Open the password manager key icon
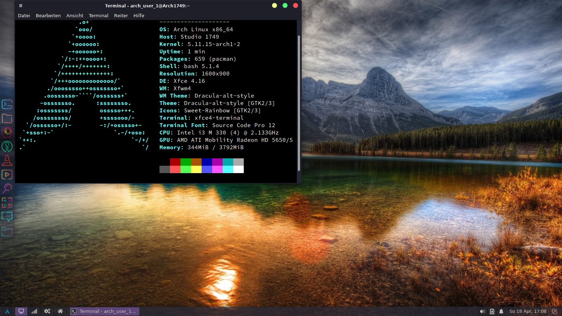 7,146
